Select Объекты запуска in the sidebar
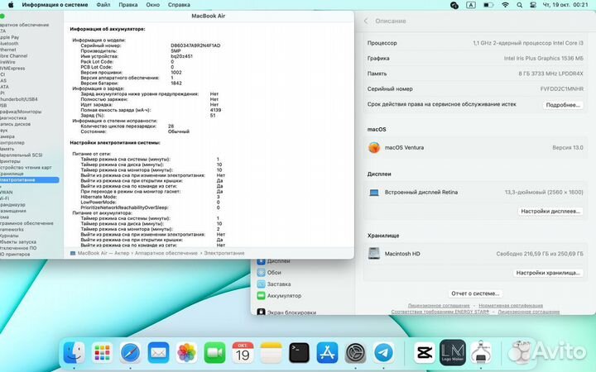596x372 pixels. click(18, 241)
